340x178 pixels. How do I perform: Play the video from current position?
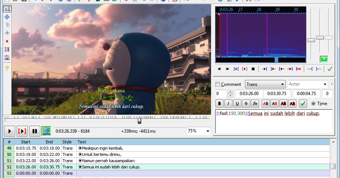(10, 131)
